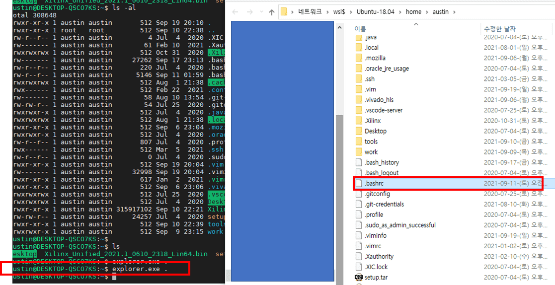Image resolution: width=555 pixels, height=285 pixels.
Task: Click the 315917102 file size in terminal
Action: pyautogui.click(x=134, y=209)
